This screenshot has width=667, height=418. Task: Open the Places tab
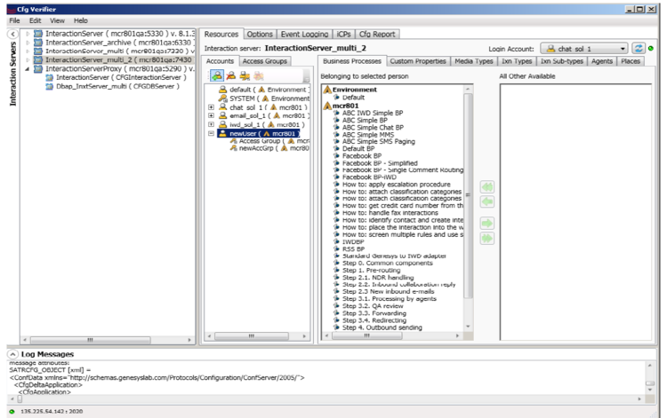(630, 61)
